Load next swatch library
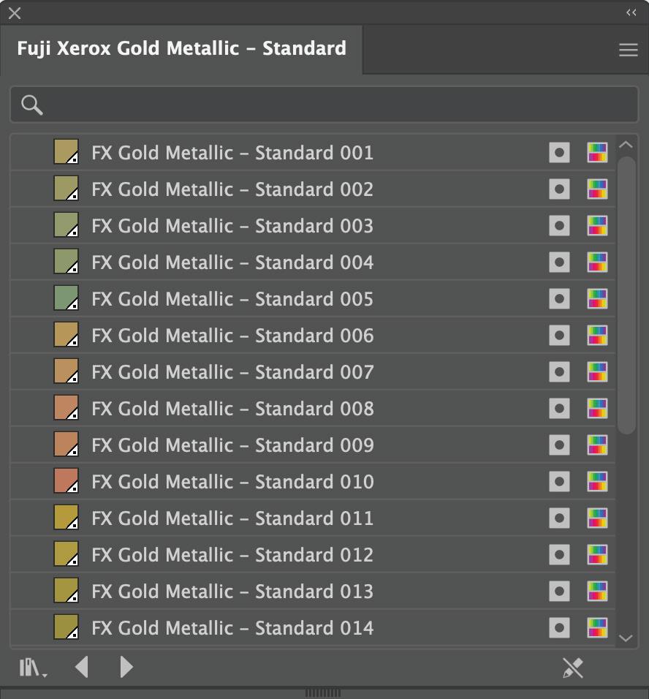649x699 pixels. click(x=126, y=667)
